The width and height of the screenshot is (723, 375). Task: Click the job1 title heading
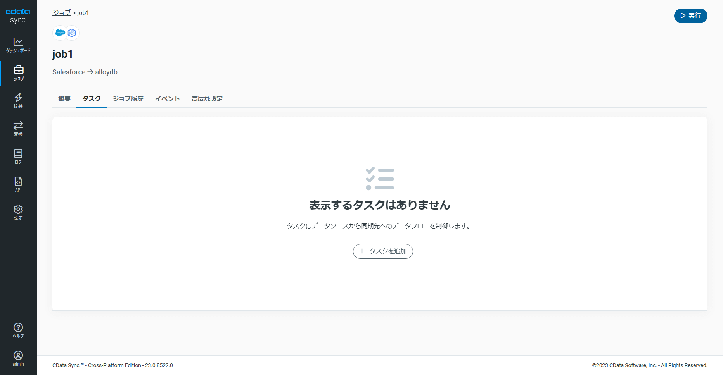click(62, 54)
